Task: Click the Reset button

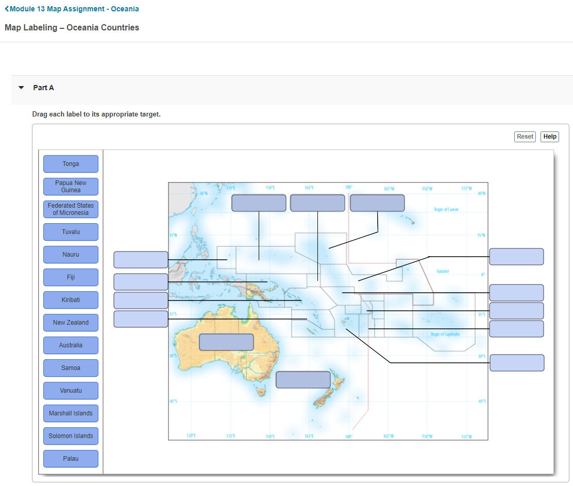Action: [x=525, y=137]
